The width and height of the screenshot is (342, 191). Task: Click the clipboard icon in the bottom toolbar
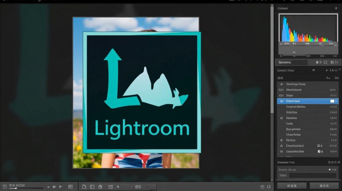click(100, 187)
